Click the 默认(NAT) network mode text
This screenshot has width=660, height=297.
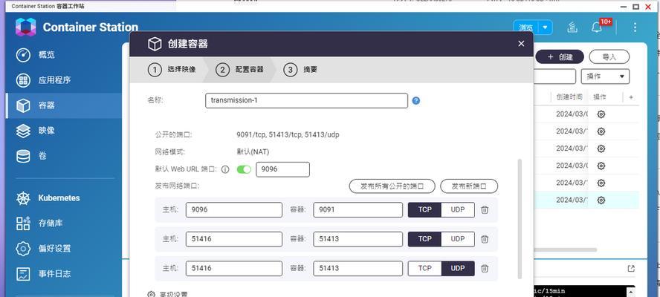(253, 152)
